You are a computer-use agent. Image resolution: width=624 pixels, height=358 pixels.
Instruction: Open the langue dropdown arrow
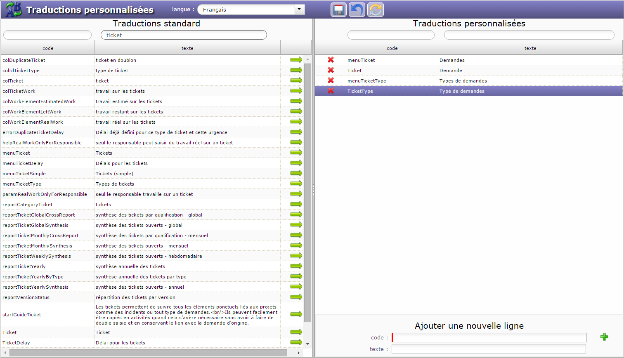(x=300, y=9)
